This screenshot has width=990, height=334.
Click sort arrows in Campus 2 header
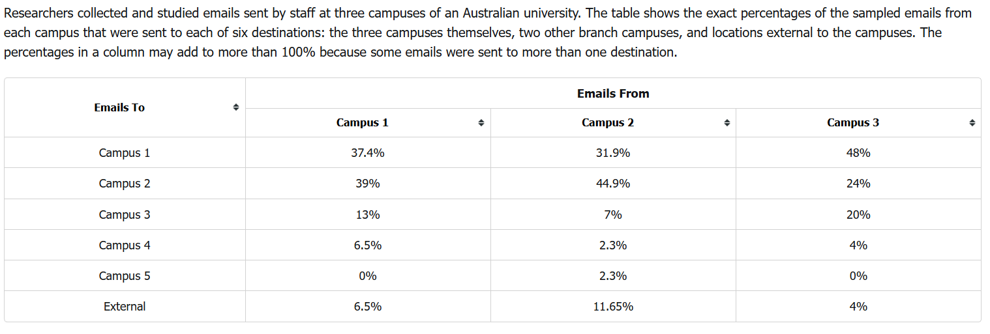click(726, 123)
